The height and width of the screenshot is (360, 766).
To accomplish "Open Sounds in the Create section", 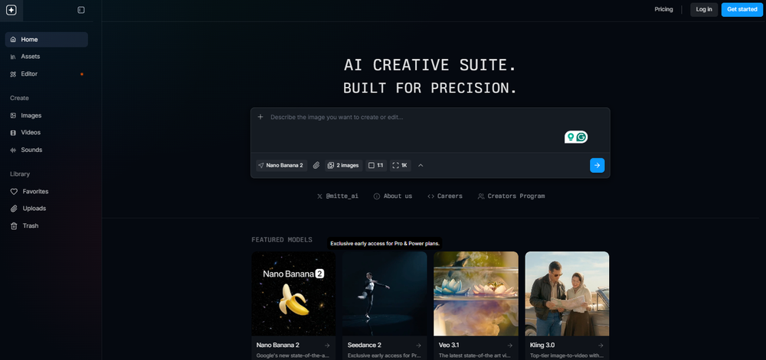I will point(31,150).
